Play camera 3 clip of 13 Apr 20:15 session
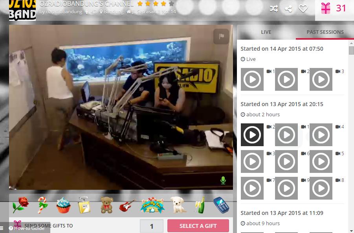The width and height of the screenshot is (354, 233). 252,161
